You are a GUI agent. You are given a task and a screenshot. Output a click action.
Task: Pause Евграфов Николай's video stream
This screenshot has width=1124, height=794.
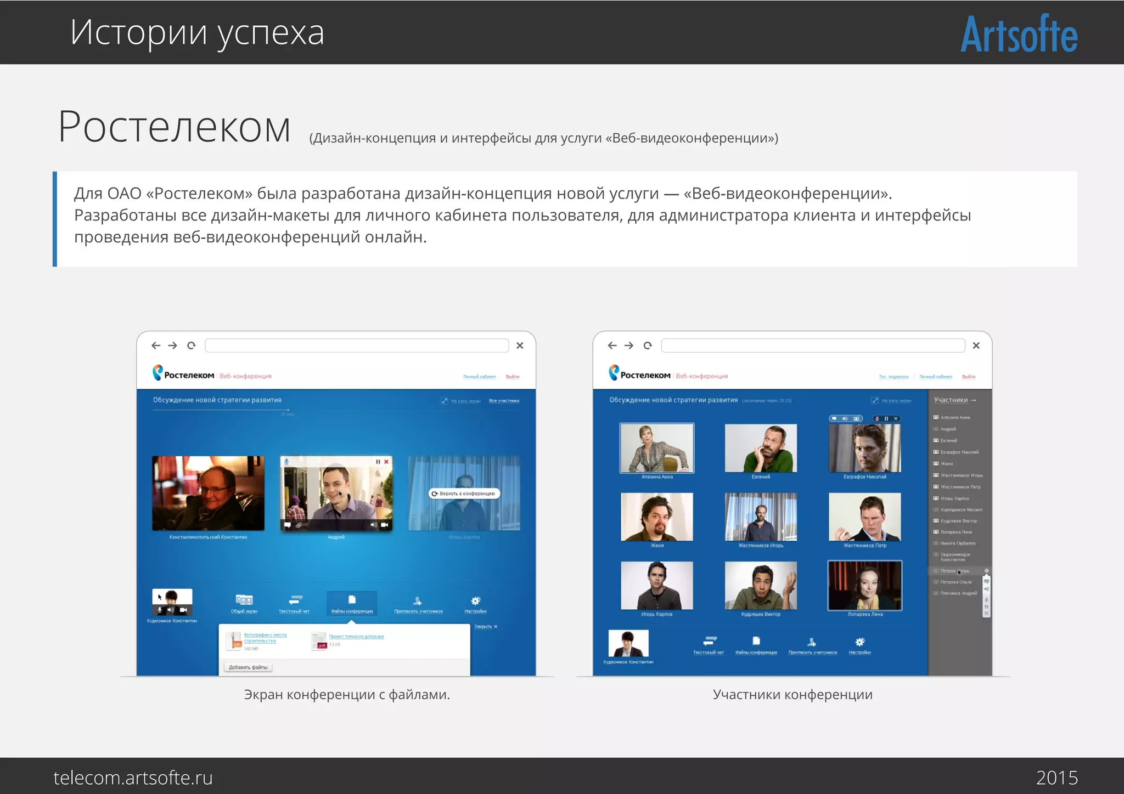click(x=886, y=418)
